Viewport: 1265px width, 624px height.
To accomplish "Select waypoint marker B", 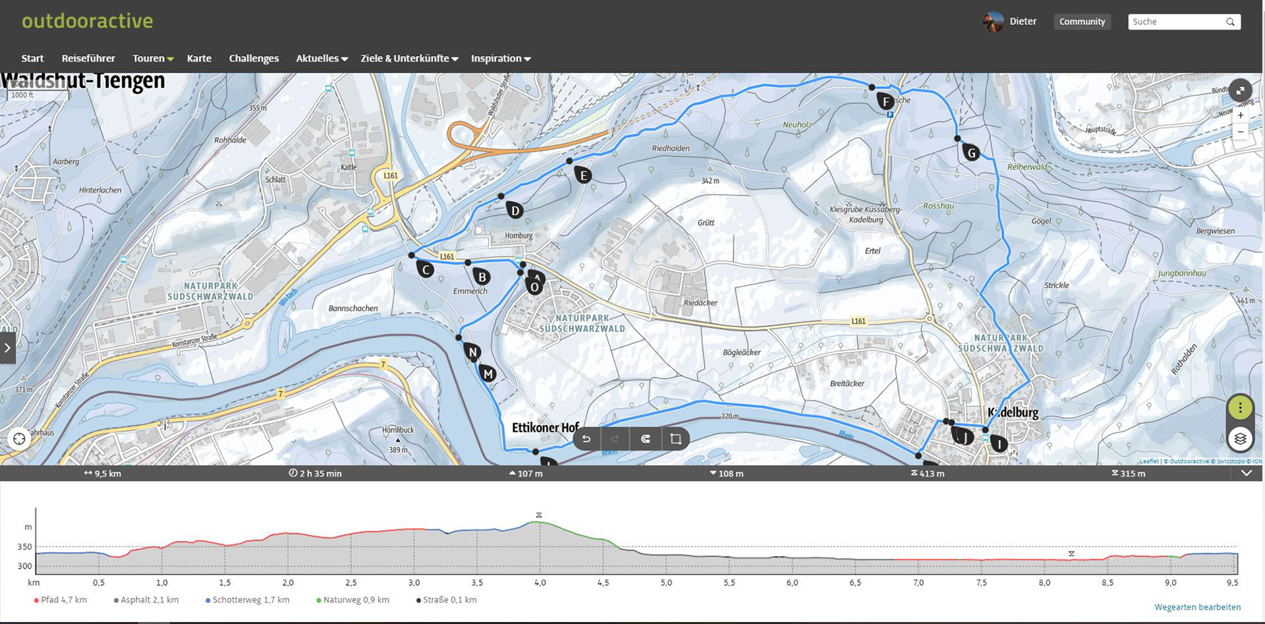I will click(x=482, y=277).
